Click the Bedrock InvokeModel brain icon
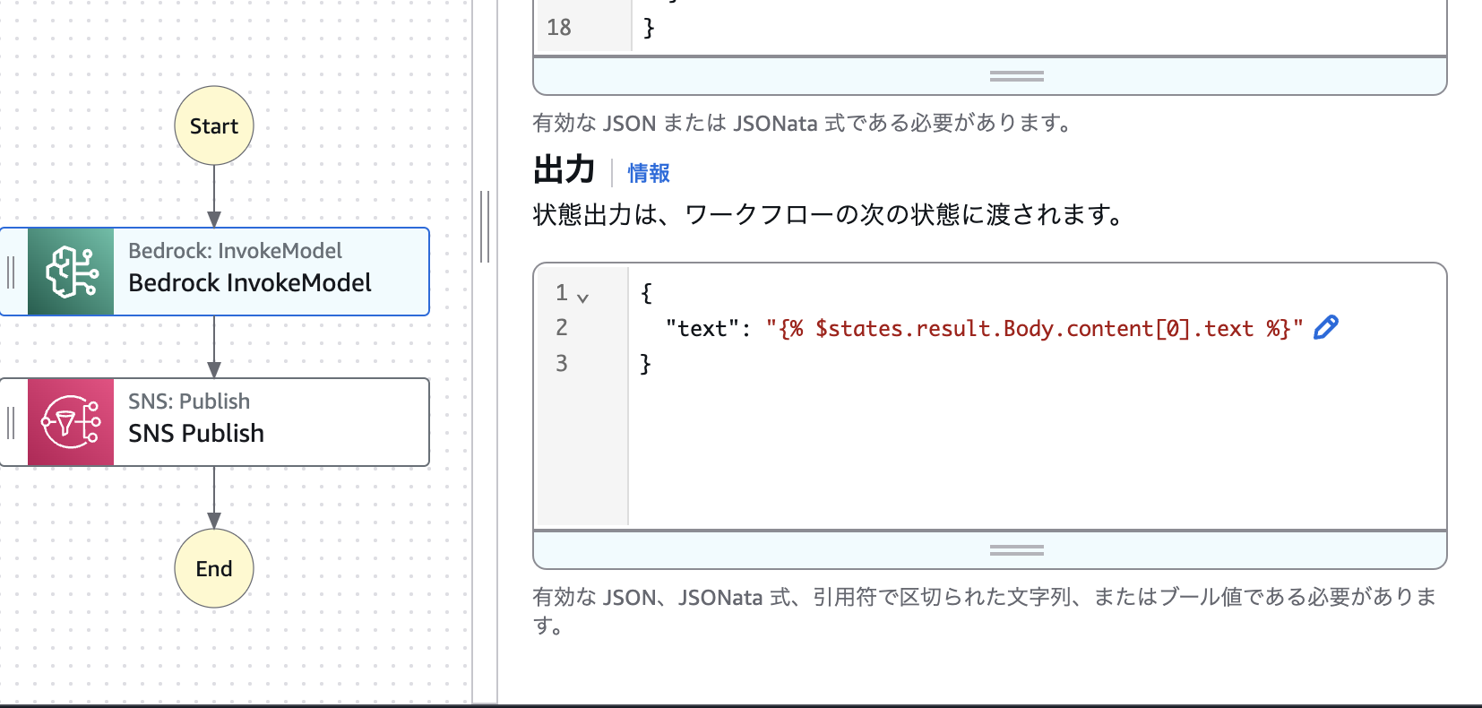Image resolution: width=1482 pixels, height=708 pixels. pyautogui.click(x=71, y=272)
